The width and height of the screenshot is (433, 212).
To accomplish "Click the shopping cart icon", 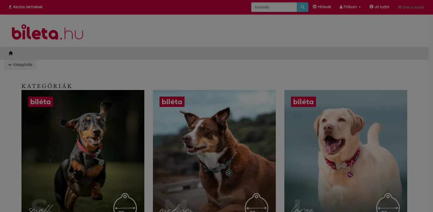I will (399, 7).
